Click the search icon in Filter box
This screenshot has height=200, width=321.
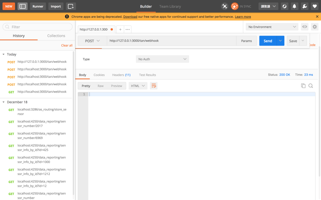(x=7, y=27)
